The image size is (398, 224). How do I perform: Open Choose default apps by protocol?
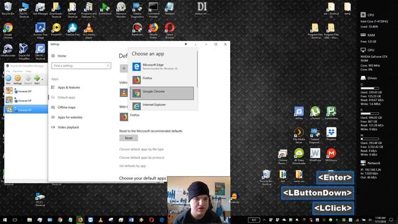tap(142, 157)
